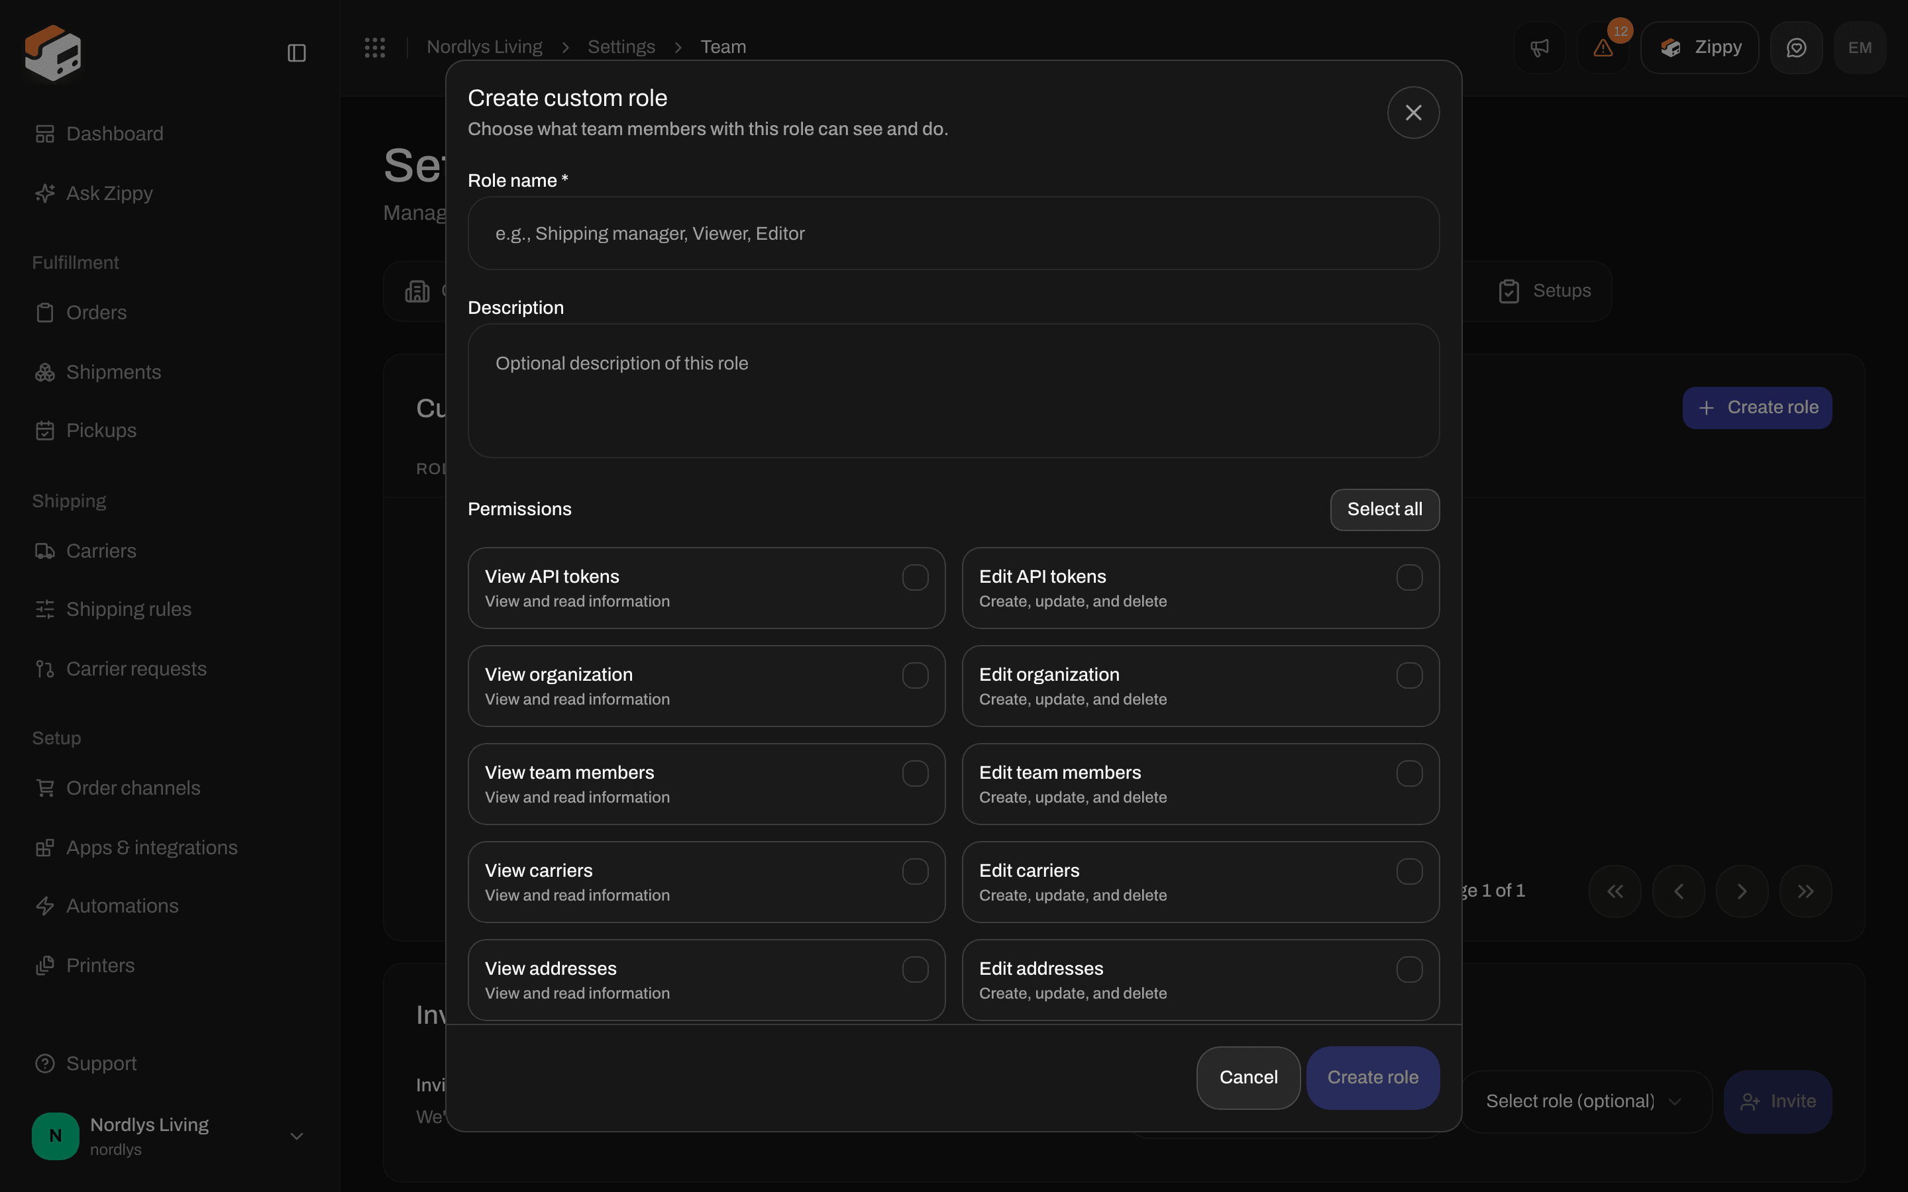Open the apps grid icon
1908x1192 pixels.
click(374, 47)
